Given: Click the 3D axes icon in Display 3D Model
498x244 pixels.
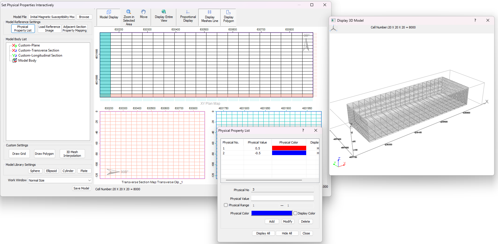Looking at the screenshot, I should tap(334, 28).
